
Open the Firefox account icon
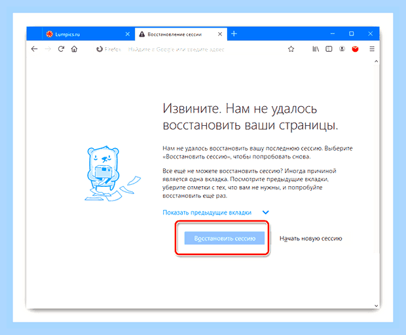tap(342, 49)
